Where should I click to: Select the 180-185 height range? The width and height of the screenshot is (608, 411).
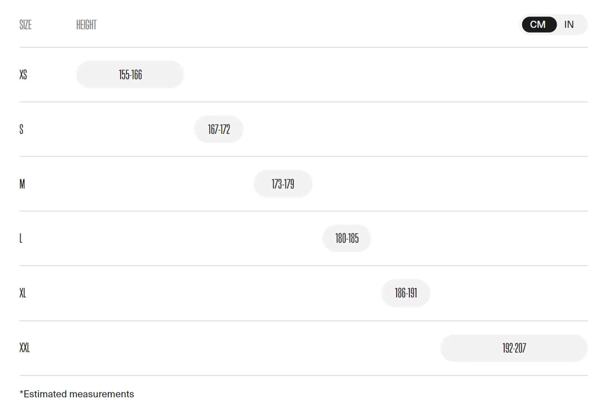pyautogui.click(x=347, y=238)
